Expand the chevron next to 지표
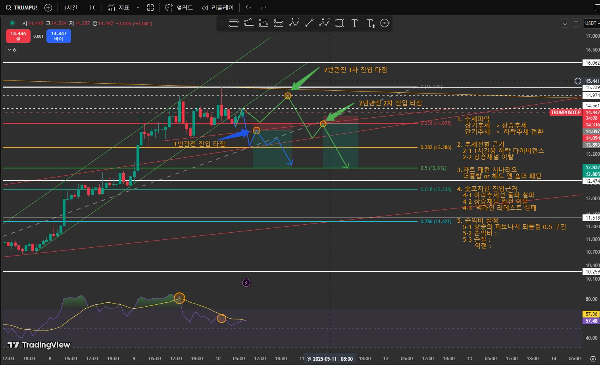Screen dimensions: 600x365 coord(138,8)
